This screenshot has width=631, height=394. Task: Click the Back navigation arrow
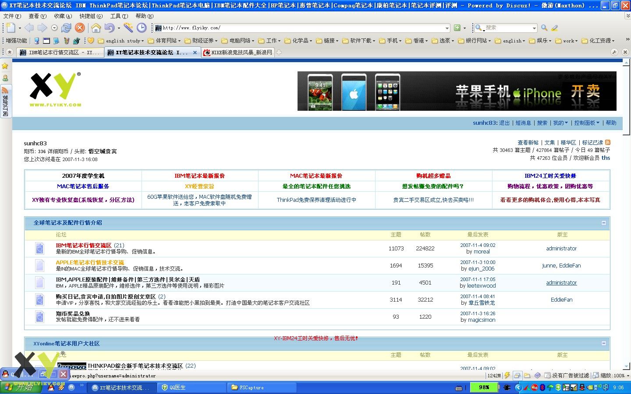pos(29,28)
